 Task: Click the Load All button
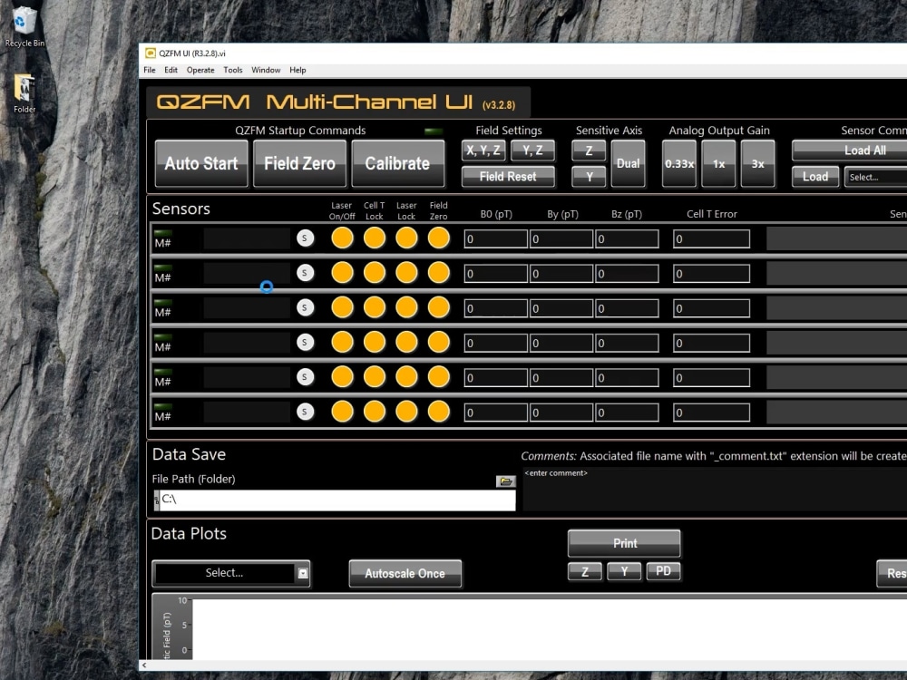tap(851, 151)
